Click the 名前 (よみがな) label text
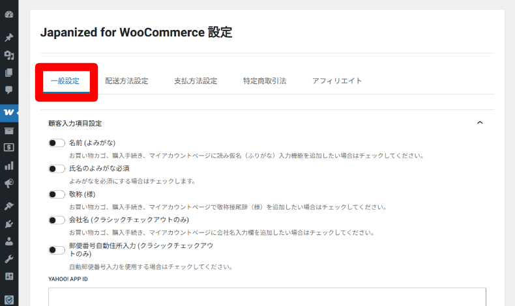 [x=93, y=143]
